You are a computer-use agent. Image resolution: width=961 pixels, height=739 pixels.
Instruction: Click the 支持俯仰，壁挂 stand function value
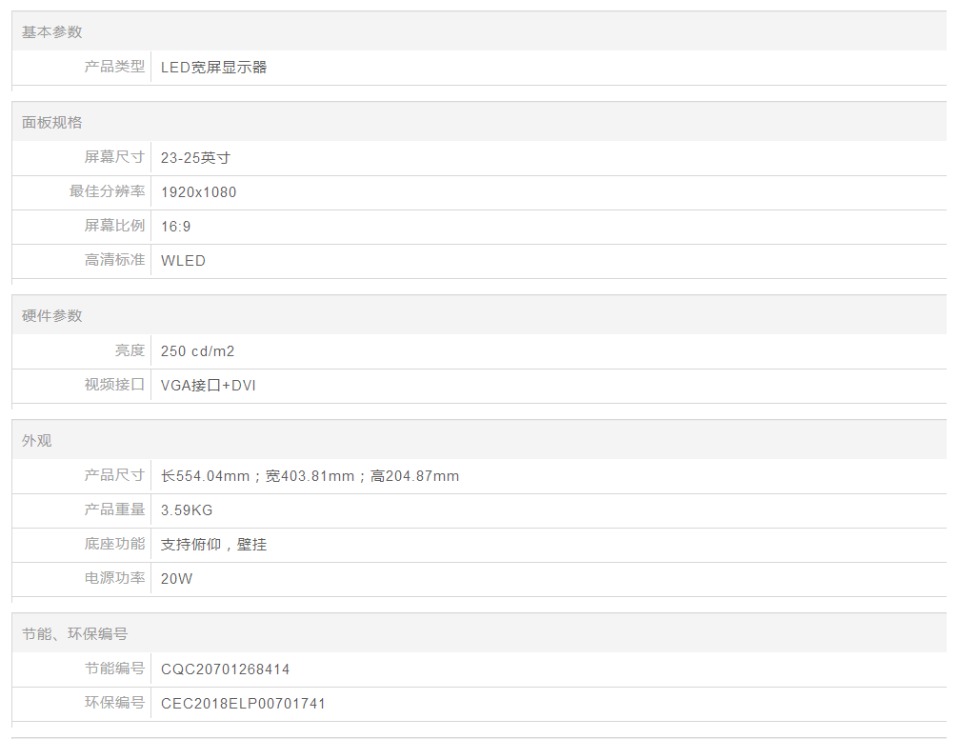pos(213,545)
